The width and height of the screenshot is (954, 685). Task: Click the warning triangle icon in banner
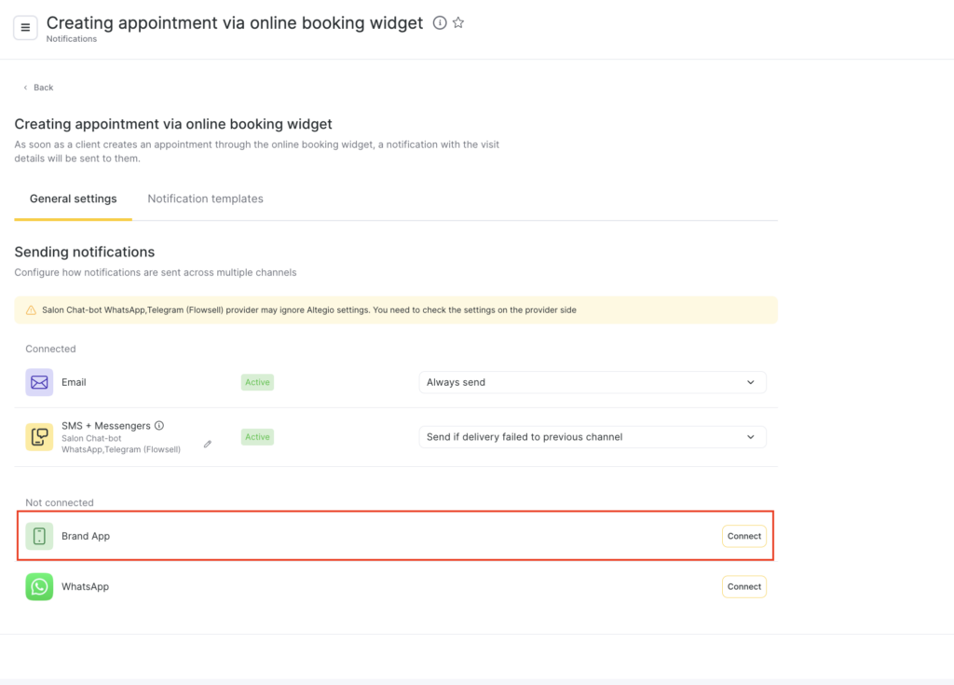pos(31,310)
